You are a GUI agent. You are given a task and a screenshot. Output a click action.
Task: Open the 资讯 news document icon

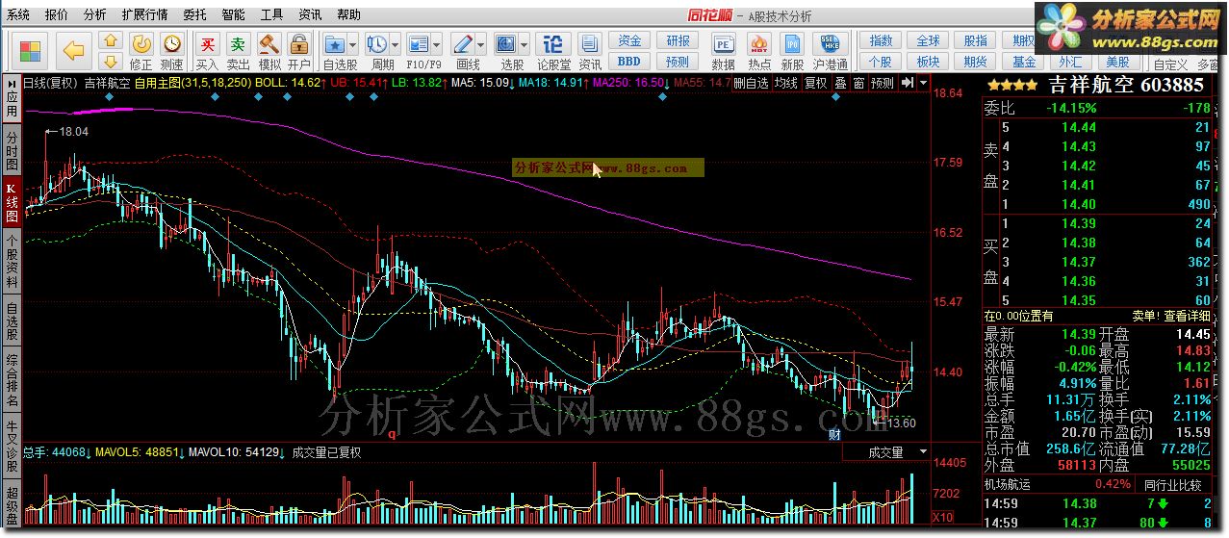(590, 45)
